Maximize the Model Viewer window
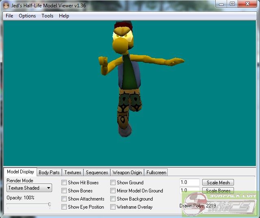260x218 pixels. 232,4
